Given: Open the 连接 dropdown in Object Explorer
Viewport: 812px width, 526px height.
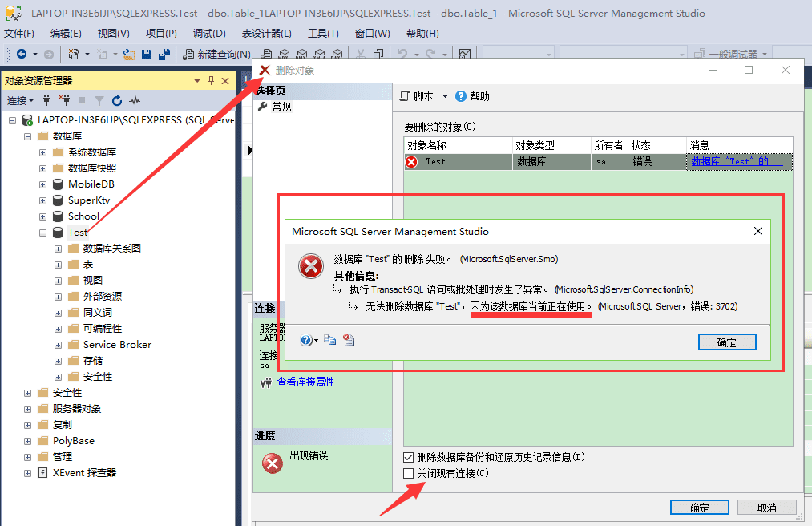Looking at the screenshot, I should click(20, 100).
